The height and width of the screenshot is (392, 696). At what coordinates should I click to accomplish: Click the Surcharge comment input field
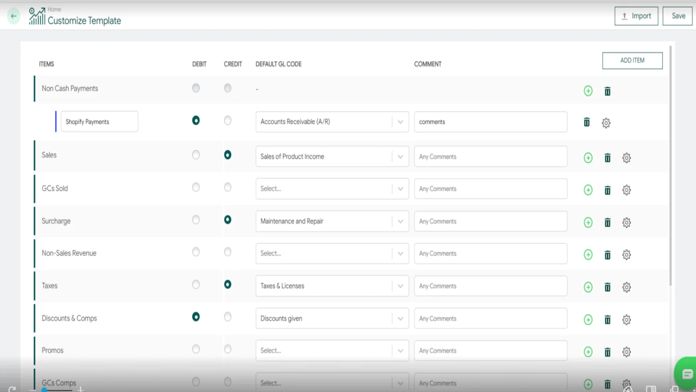490,221
